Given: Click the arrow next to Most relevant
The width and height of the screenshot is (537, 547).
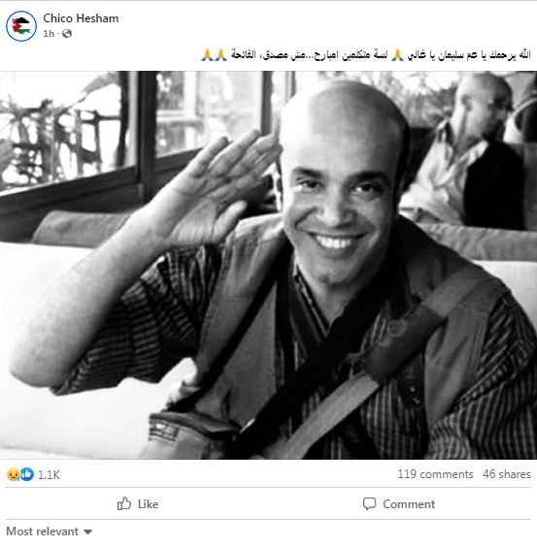Looking at the screenshot, I should pyautogui.click(x=87, y=532).
